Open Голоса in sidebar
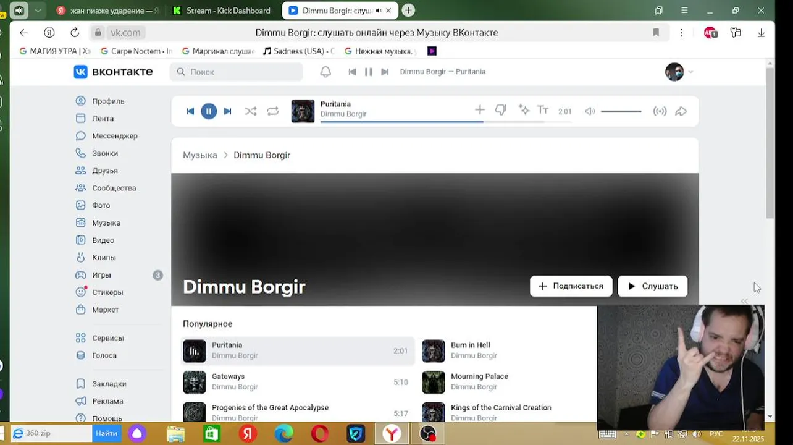The height and width of the screenshot is (445, 793). point(104,355)
